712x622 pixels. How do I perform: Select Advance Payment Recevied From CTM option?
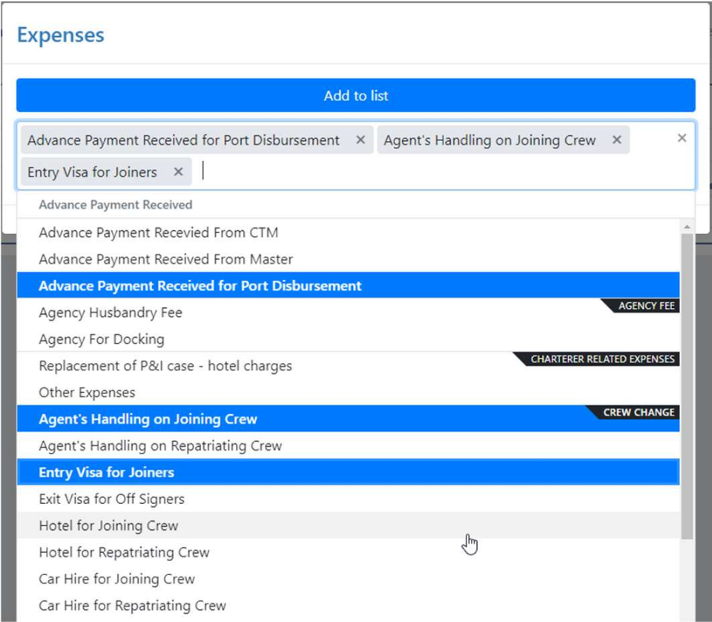[x=159, y=232]
